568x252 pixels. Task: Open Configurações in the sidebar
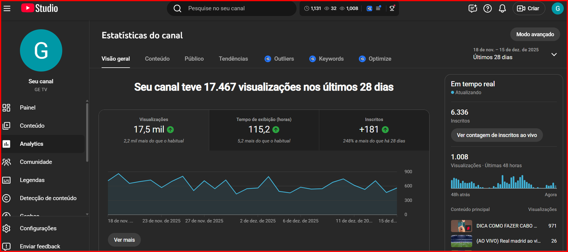point(43,228)
